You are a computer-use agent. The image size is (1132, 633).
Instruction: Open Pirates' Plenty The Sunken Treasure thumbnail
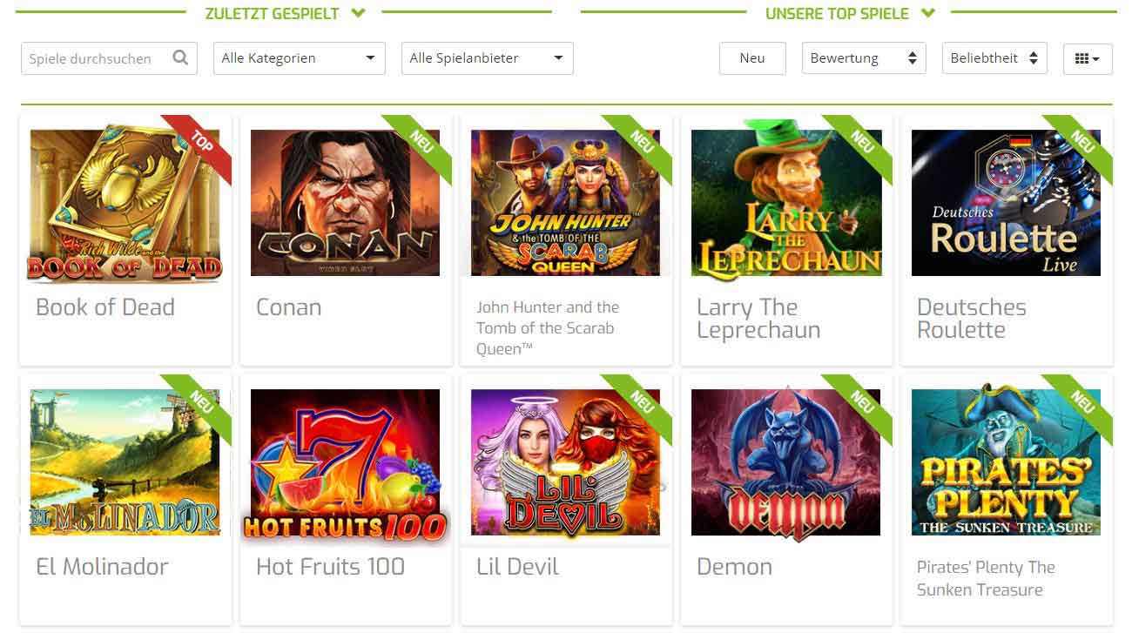click(x=1006, y=462)
